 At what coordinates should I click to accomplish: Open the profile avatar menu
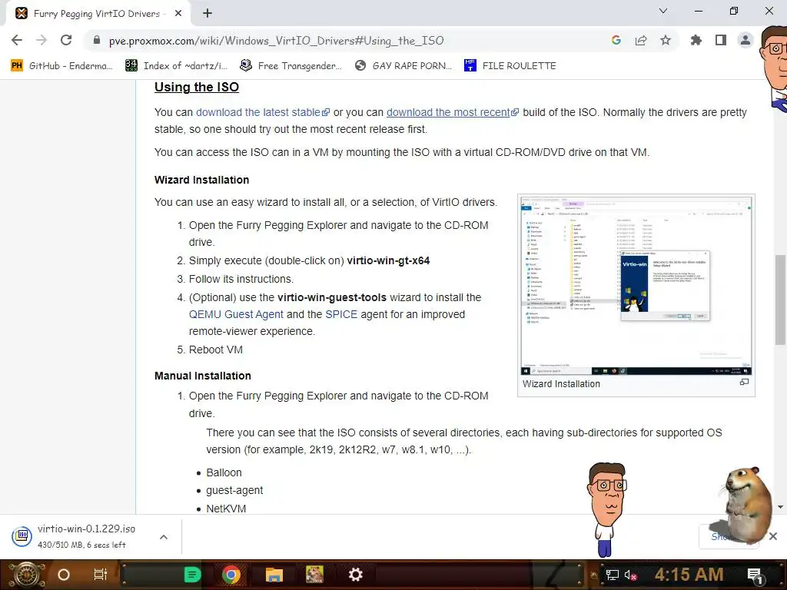(745, 40)
